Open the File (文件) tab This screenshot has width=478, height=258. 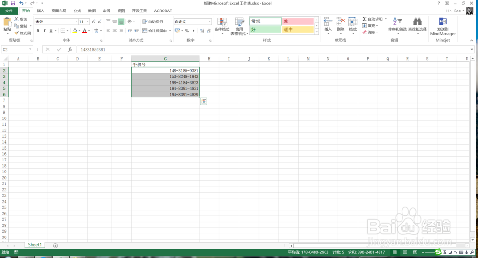9,11
